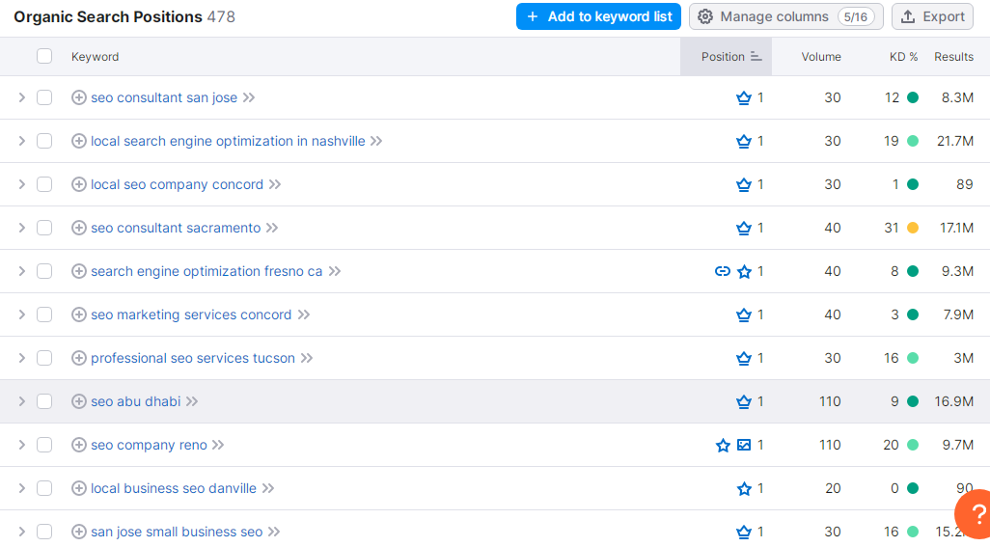Click the plus icon beside 'seo consultant san jose'
Screen dimensions: 990x547
click(x=79, y=97)
